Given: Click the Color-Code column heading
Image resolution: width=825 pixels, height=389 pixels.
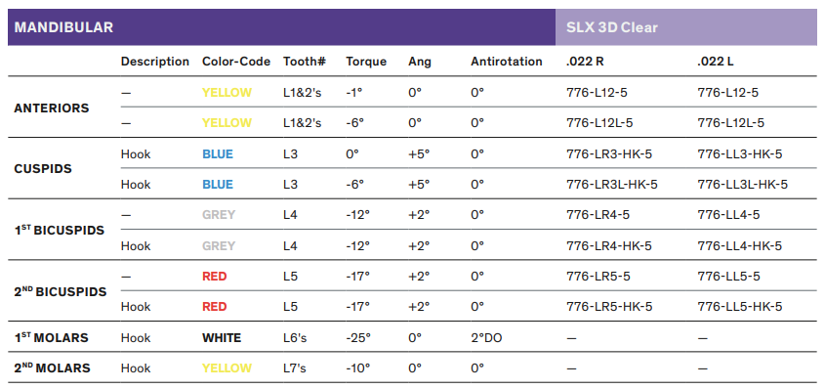Looking at the screenshot, I should pyautogui.click(x=236, y=62).
